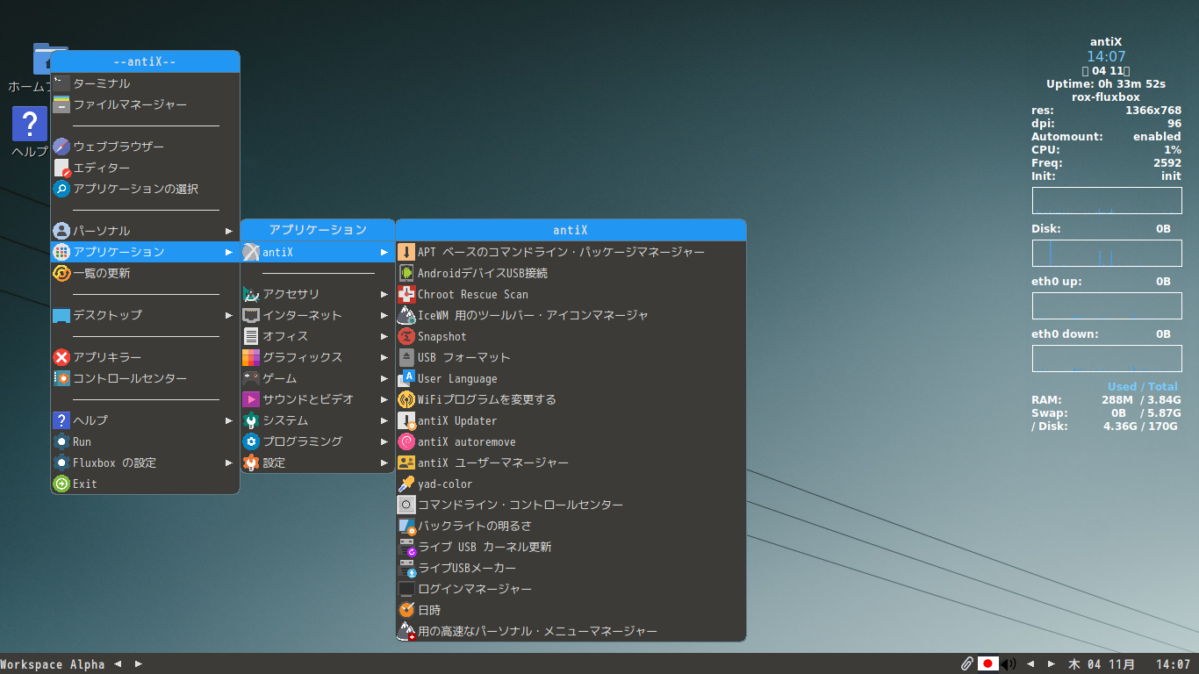Click the taskbar clock showing 14:07
The width and height of the screenshot is (1199, 674).
(1173, 664)
